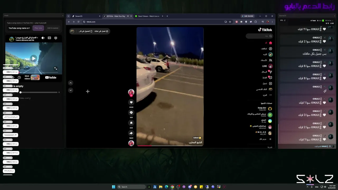Show hidden system tray icons
The image size is (338, 190).
click(307, 187)
